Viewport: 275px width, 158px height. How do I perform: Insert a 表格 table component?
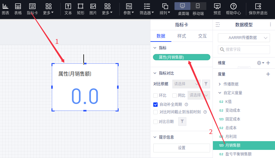[x=18, y=6]
